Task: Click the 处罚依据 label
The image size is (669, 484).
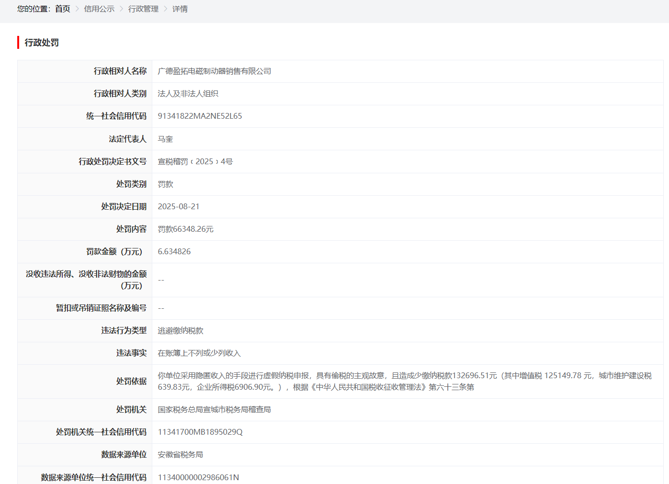Action: click(x=132, y=382)
